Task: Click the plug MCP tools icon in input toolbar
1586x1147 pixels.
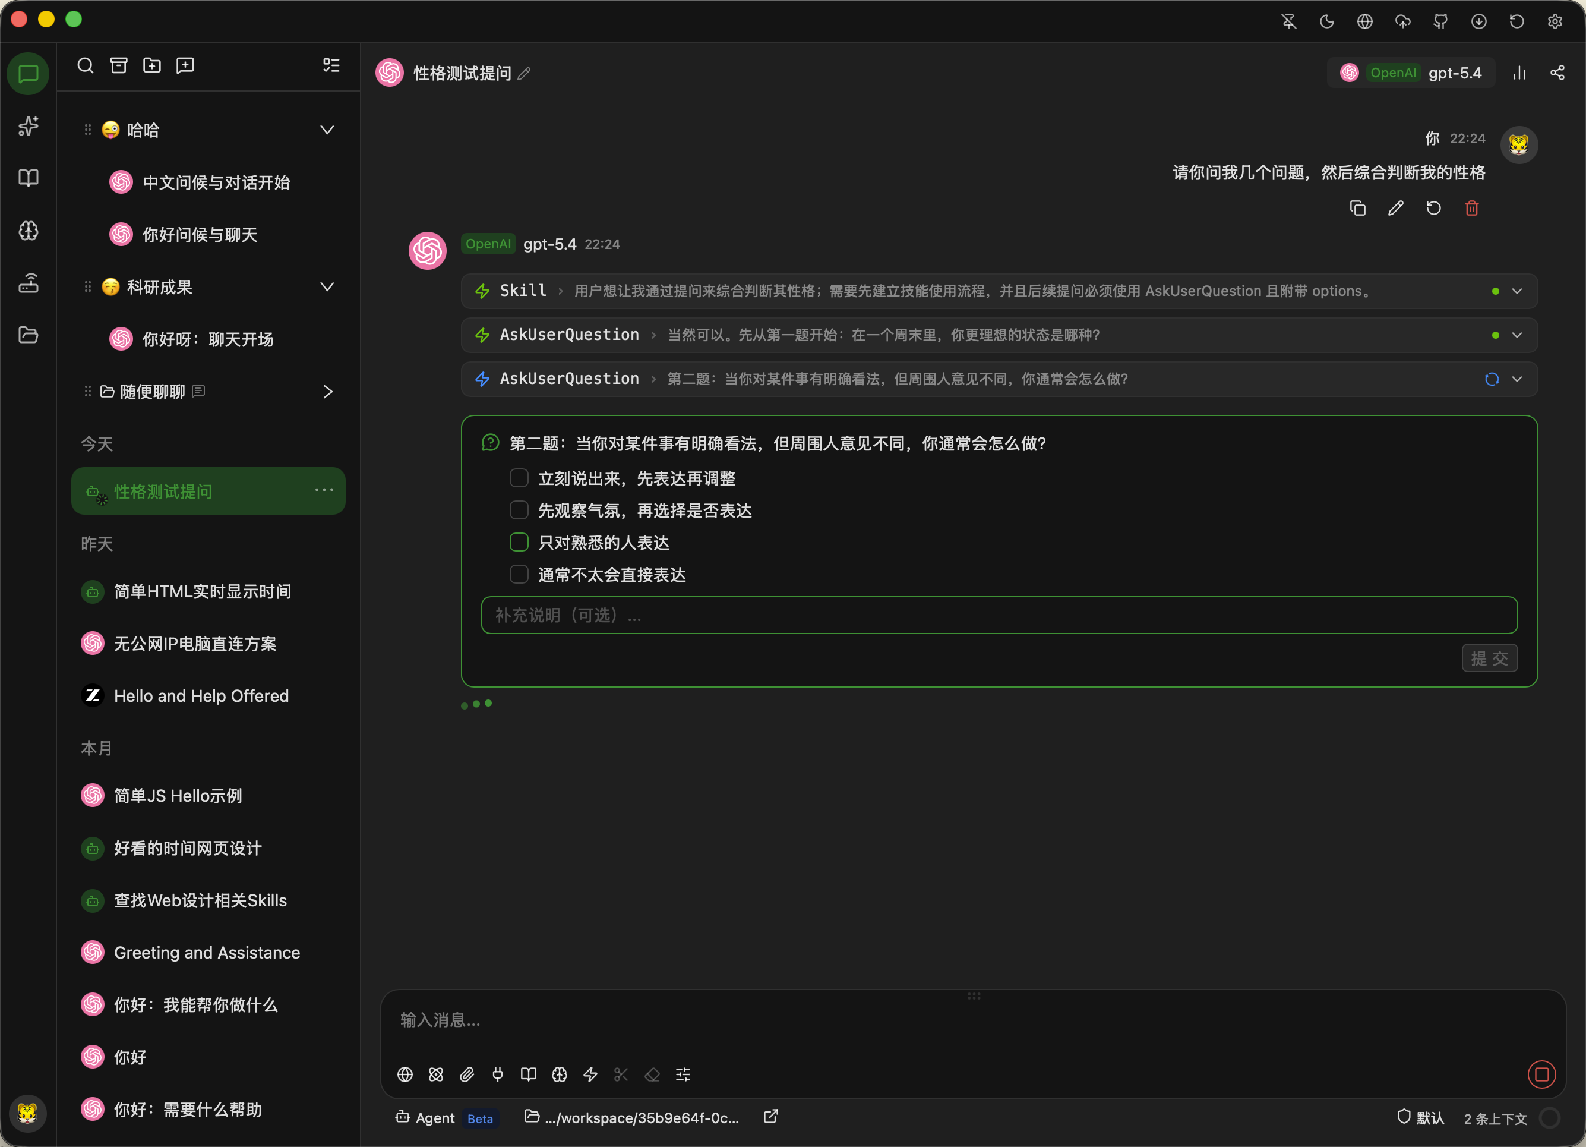Action: tap(497, 1074)
